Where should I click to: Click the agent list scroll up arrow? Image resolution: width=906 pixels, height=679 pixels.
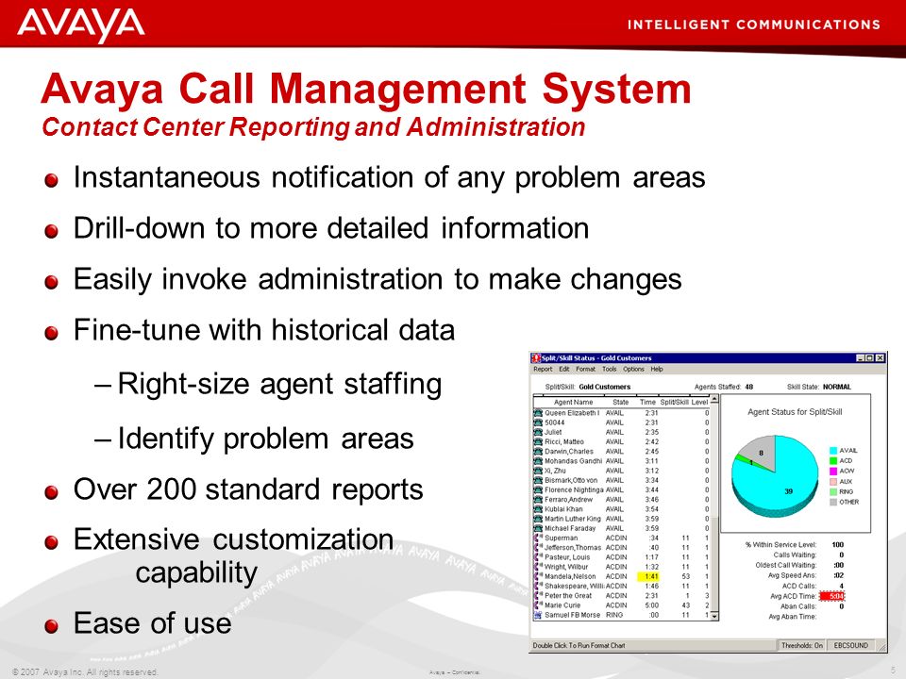click(714, 400)
